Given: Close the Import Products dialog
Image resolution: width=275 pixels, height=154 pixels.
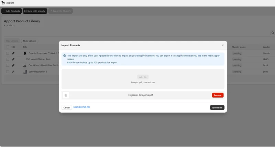Looking at the screenshot, I should pos(223,45).
